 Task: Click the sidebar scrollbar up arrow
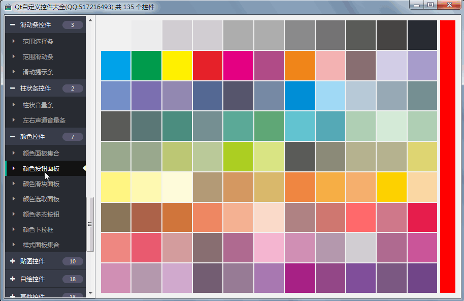(90, 21)
